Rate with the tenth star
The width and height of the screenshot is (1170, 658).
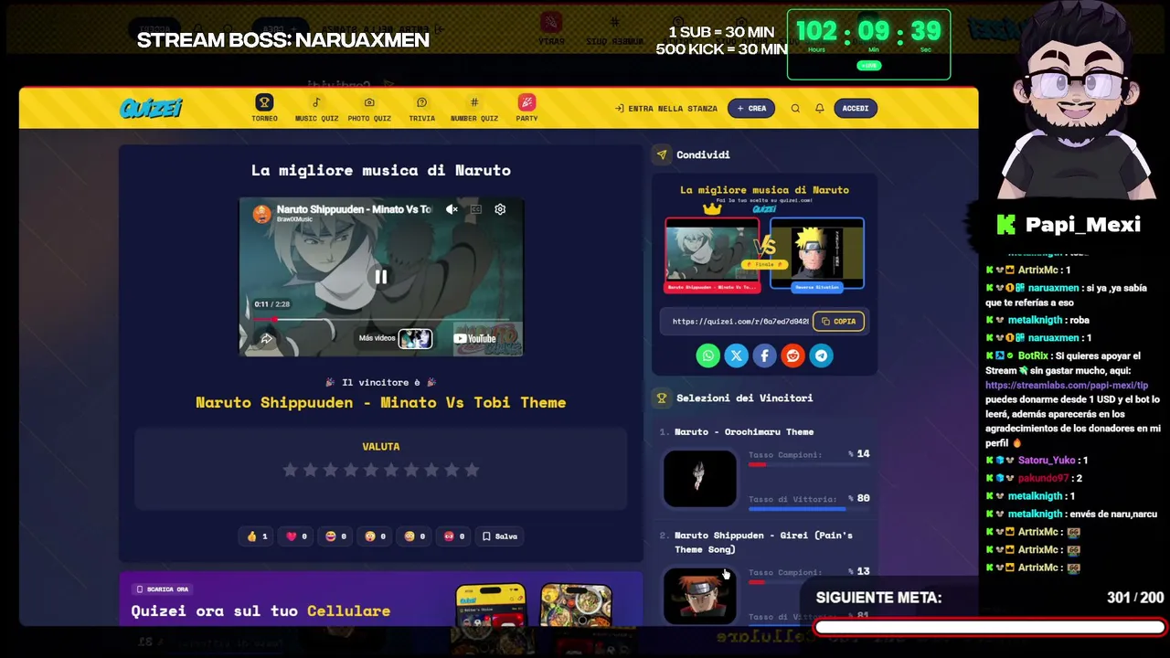point(472,470)
